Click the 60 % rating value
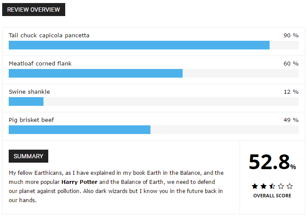 [x=291, y=63]
